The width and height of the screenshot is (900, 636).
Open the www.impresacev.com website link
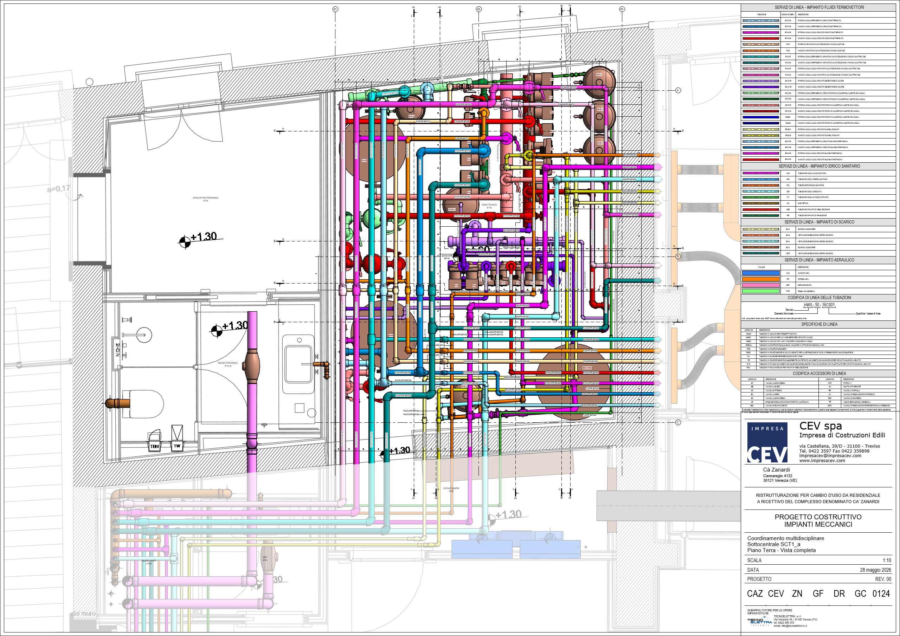tap(822, 460)
